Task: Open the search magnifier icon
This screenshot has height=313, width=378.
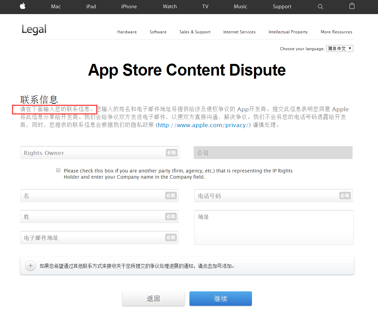Action: click(x=320, y=7)
